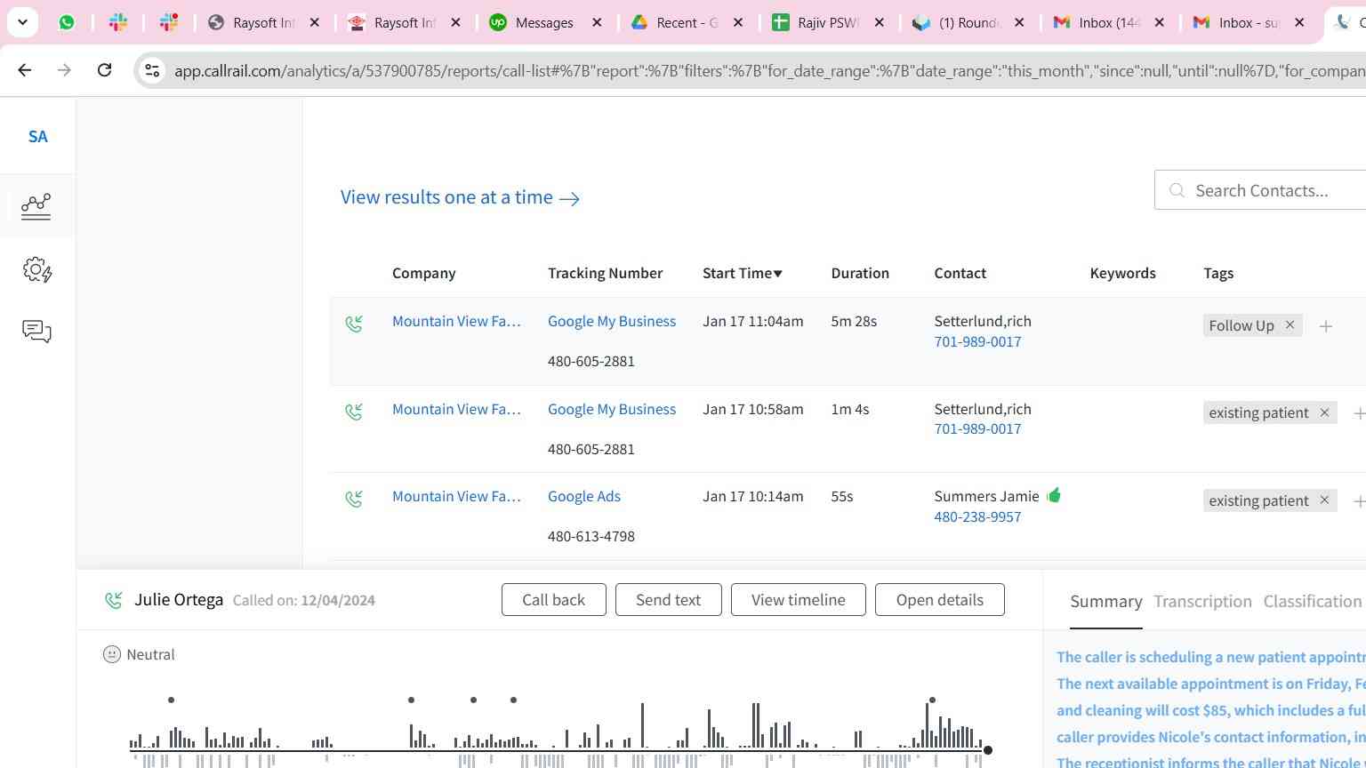Viewport: 1366px width, 768px height.
Task: Click the Call back button
Action: (554, 600)
